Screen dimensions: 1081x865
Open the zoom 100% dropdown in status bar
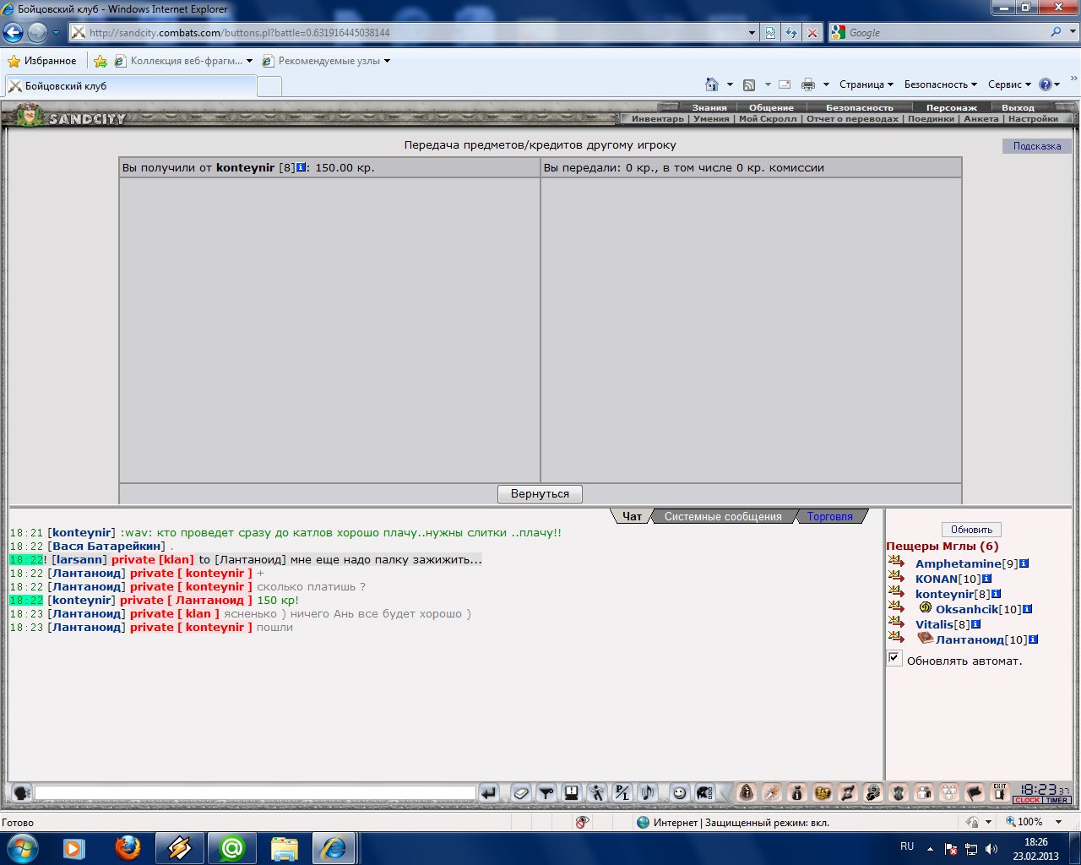coord(1058,822)
